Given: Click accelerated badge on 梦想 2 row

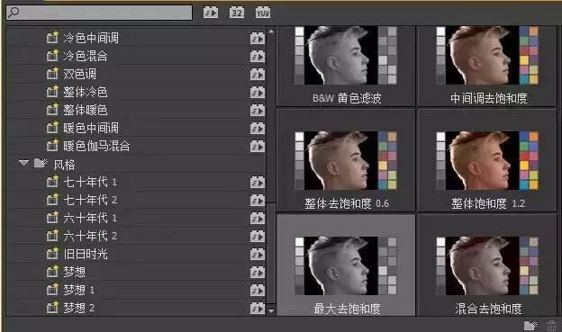Looking at the screenshot, I should pos(258,308).
